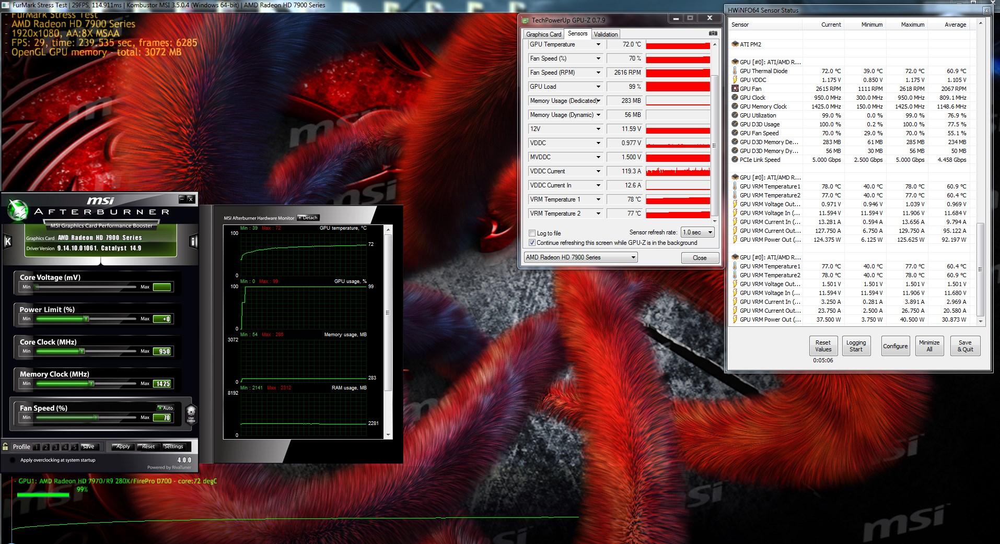The height and width of the screenshot is (544, 1000).
Task: Click the Core Clock slider handle
Action: pyautogui.click(x=82, y=351)
